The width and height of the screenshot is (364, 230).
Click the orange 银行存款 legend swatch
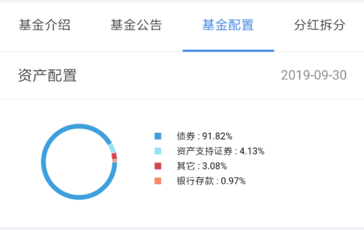point(158,181)
